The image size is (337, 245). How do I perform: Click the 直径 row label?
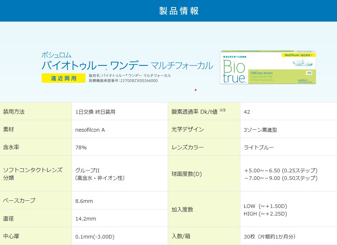pyautogui.click(x=8, y=218)
